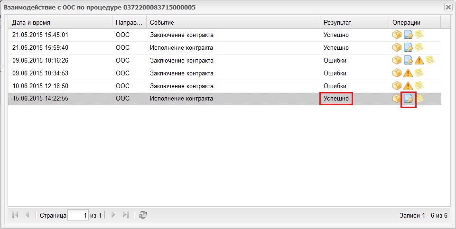Click the warning triangle for 09.06.2015 10:34:53

[408, 73]
